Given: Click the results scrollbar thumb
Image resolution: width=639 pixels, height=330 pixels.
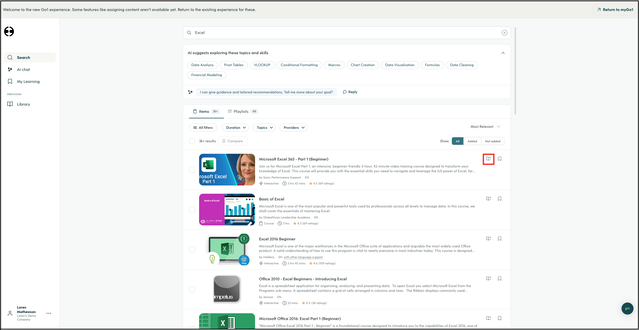Looking at the screenshot, I should (515, 71).
